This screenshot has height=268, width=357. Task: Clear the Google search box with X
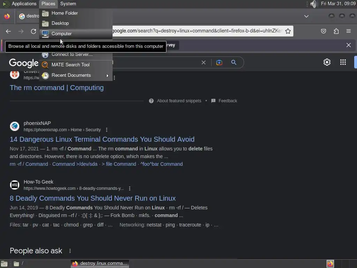tap(204, 62)
